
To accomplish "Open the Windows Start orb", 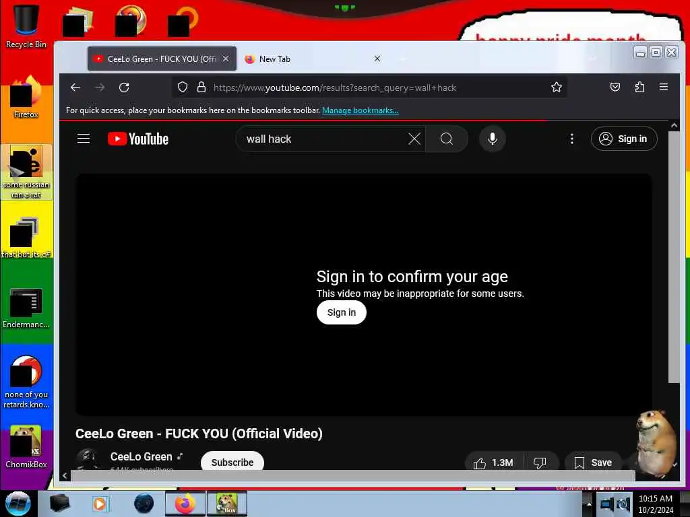I will 18,504.
